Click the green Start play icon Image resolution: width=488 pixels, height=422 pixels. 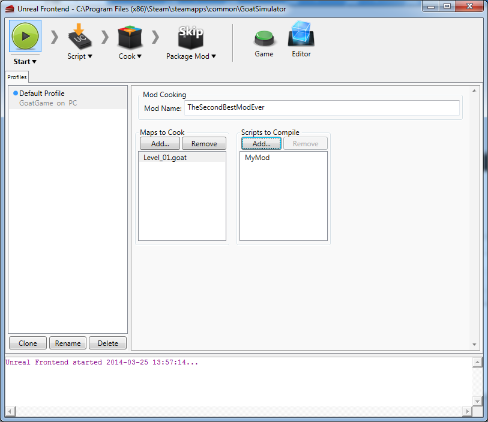coord(25,36)
